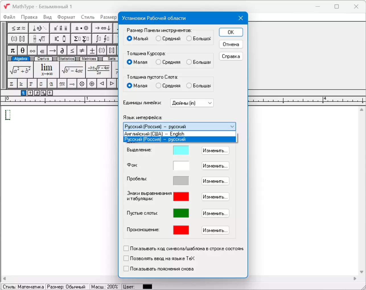Insert the limit template
The width and height of the screenshot is (366, 290).
coord(46,69)
